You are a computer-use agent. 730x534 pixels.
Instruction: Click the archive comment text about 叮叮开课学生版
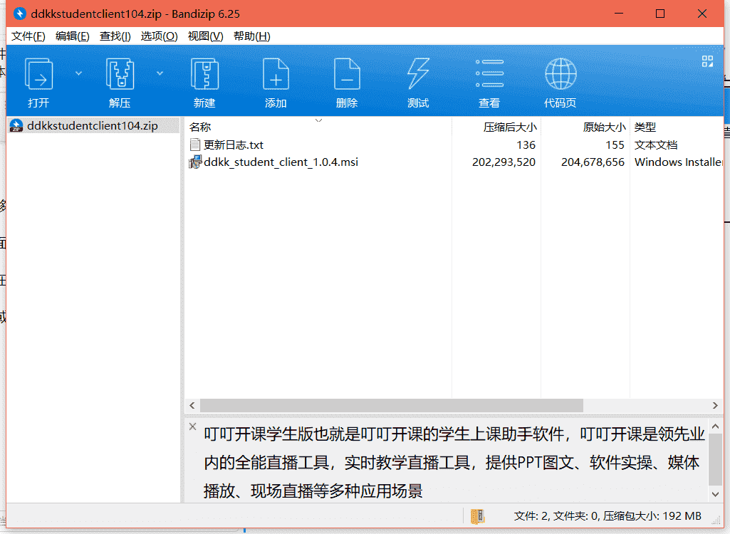[454, 462]
